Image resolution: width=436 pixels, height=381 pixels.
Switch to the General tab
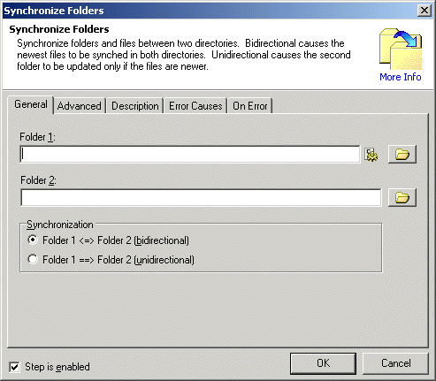pyautogui.click(x=31, y=104)
